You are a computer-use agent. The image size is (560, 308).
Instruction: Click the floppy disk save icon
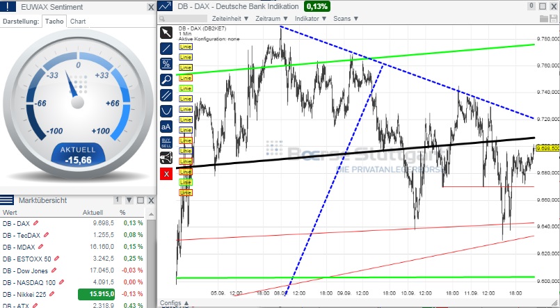pyautogui.click(x=554, y=19)
